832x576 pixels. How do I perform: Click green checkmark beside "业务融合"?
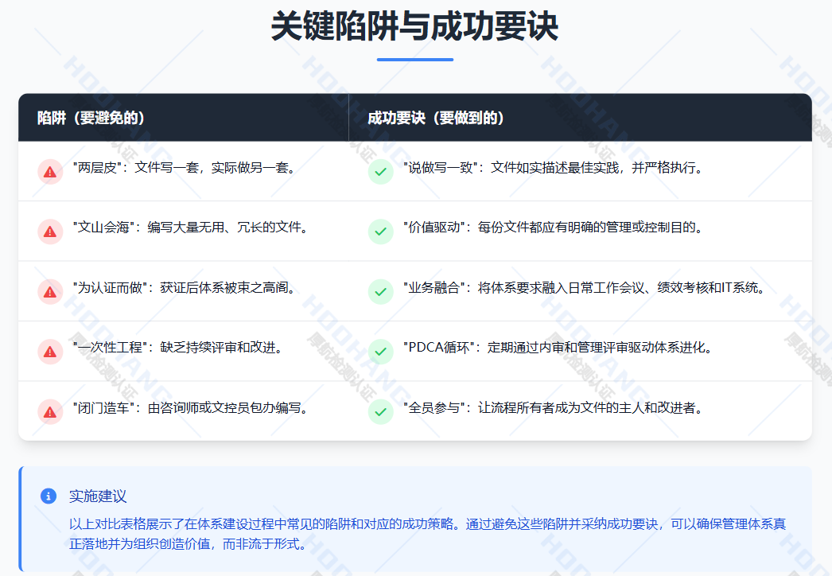click(381, 291)
